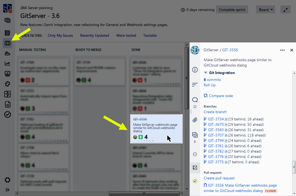Screen dimensions: 296x196
Task: Open the GitServer project logo in sidebar
Action: click(7, 9)
